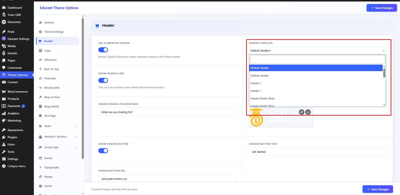Focus the Header Search Placeholder input
This screenshot has height=195, width=400.
pyautogui.click(x=167, y=112)
